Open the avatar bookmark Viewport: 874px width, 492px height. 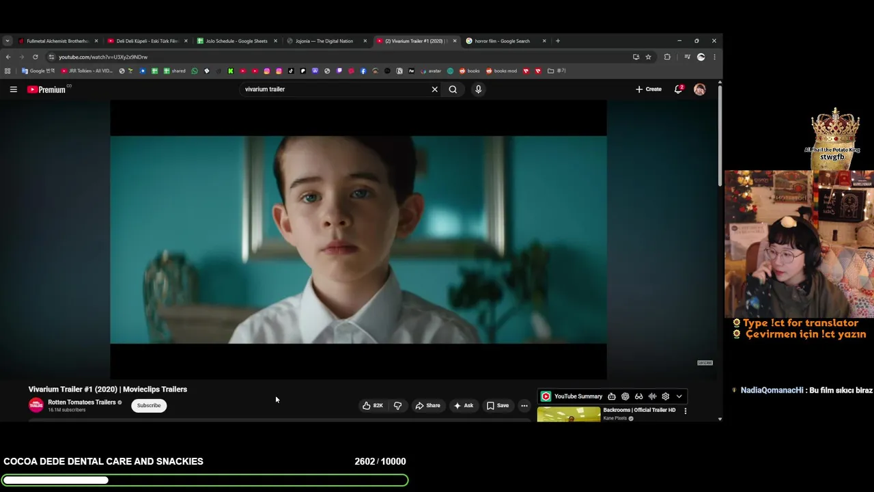point(431,71)
